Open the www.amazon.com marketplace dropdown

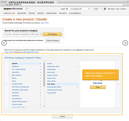click(x=80, y=9)
